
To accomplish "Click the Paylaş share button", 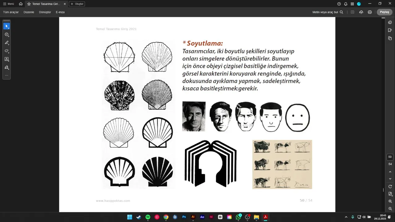I will click(x=385, y=12).
